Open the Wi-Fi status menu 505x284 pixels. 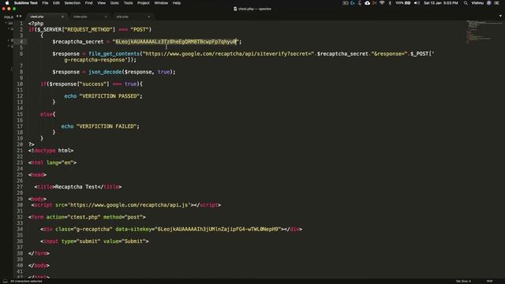(x=382, y=3)
